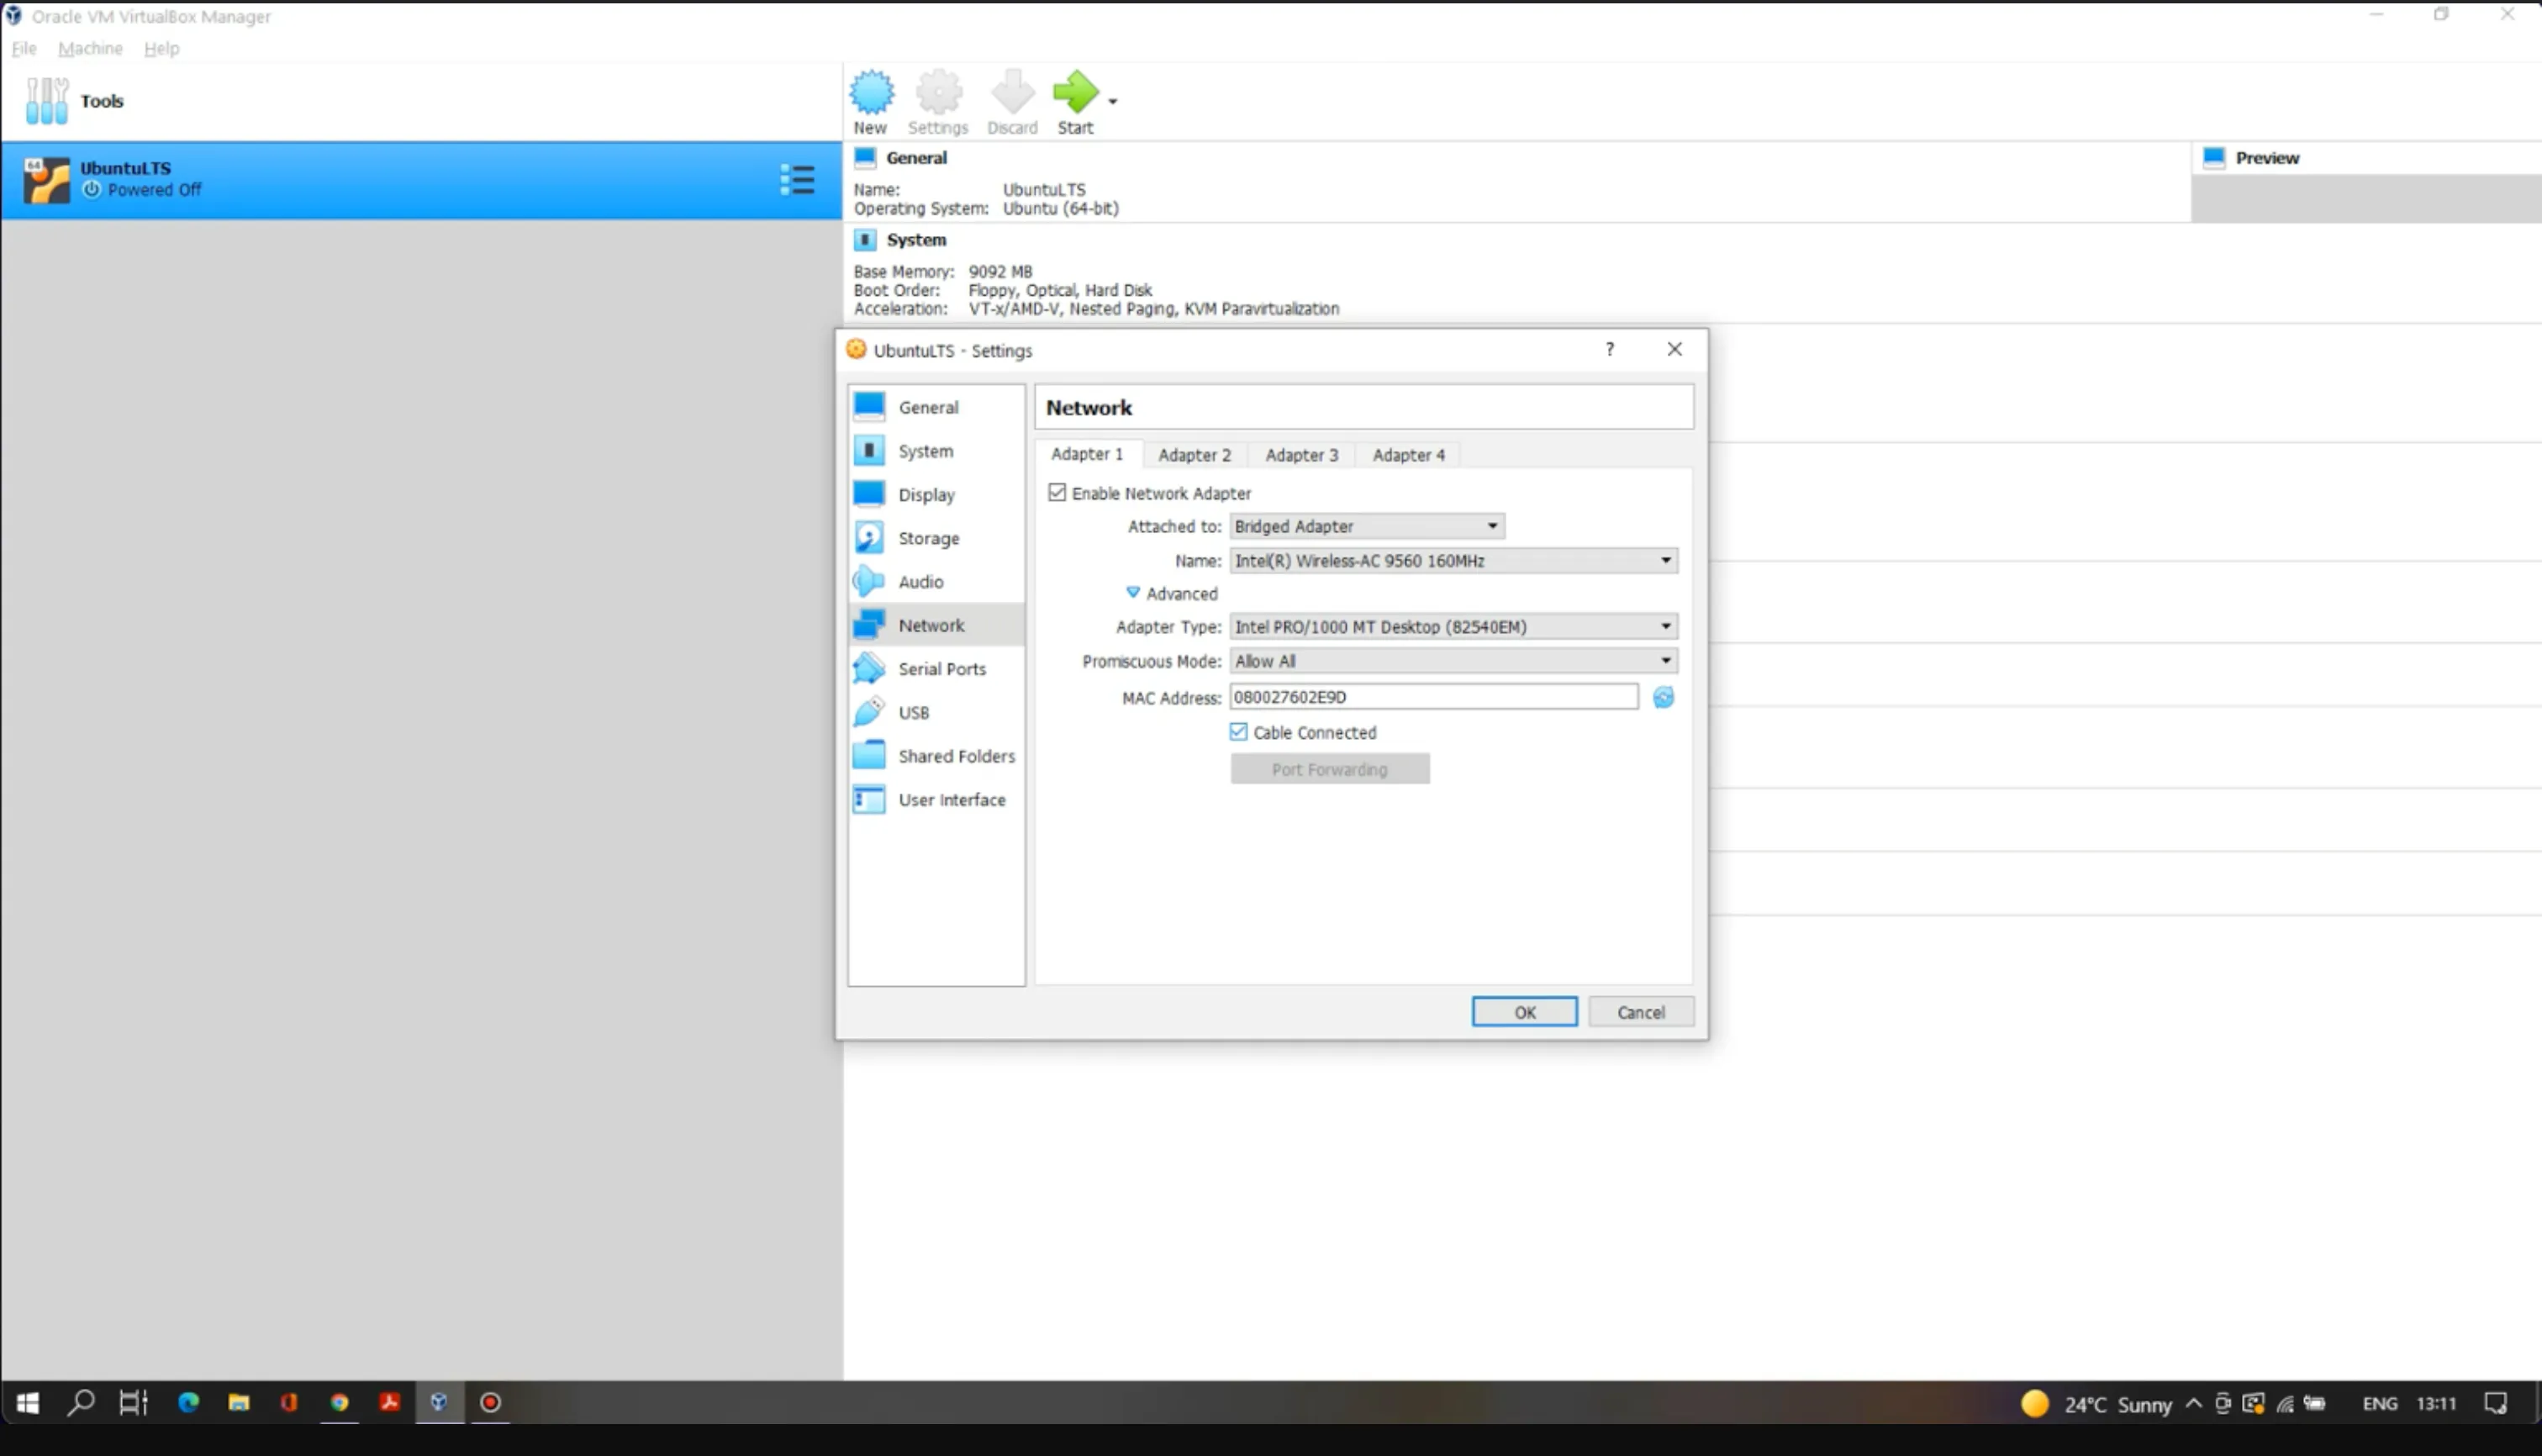2542x1456 pixels.
Task: Open the Adapter Type dropdown
Action: (x=1452, y=627)
